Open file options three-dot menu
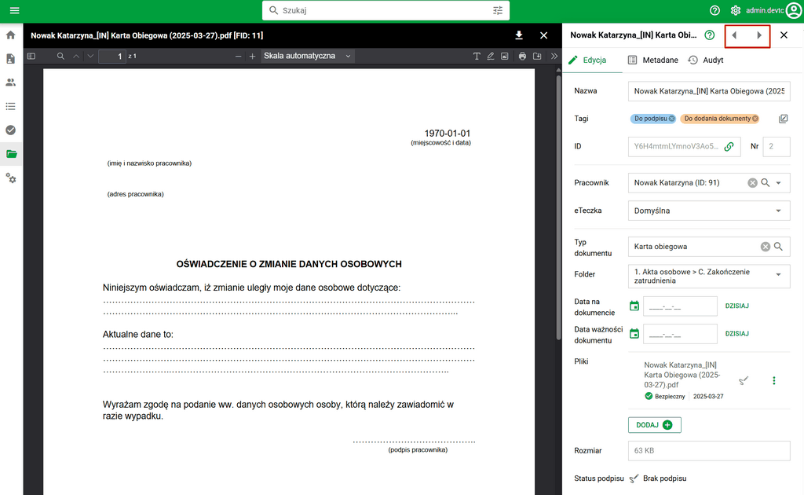The image size is (804, 495). (773, 380)
